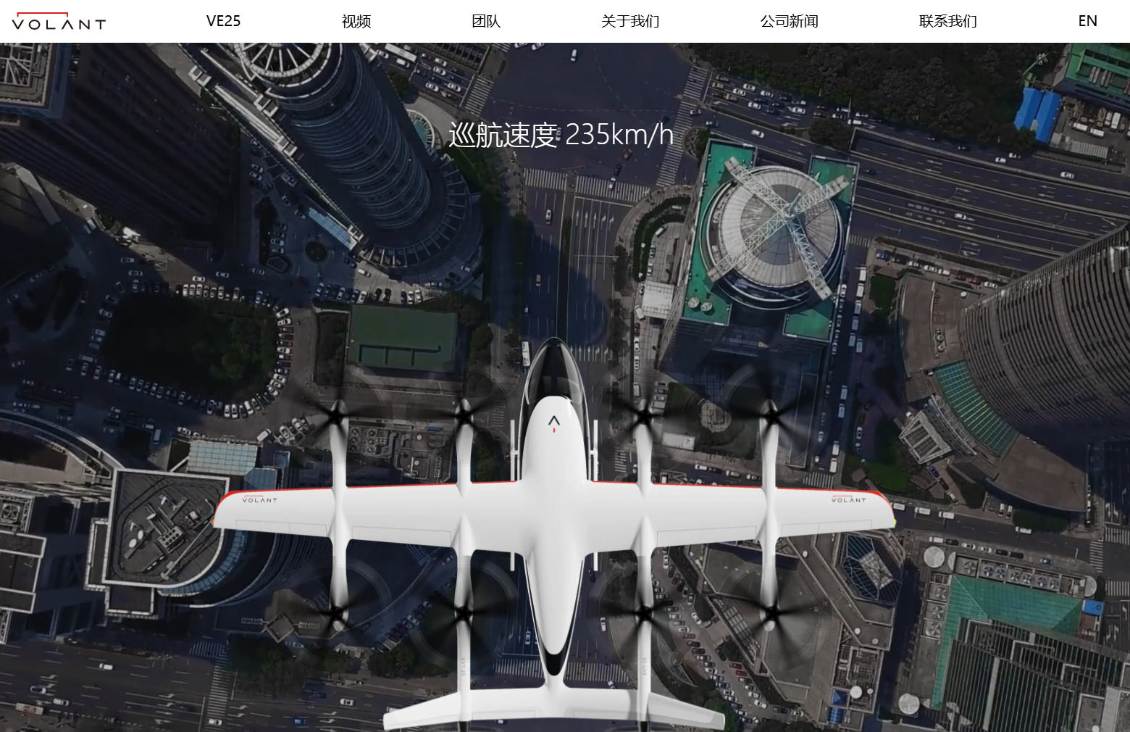Click the blue-roofed buildings in the corner

1038,112
